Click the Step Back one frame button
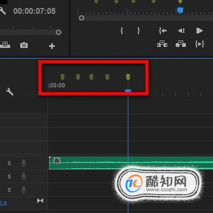 coord(181,31)
